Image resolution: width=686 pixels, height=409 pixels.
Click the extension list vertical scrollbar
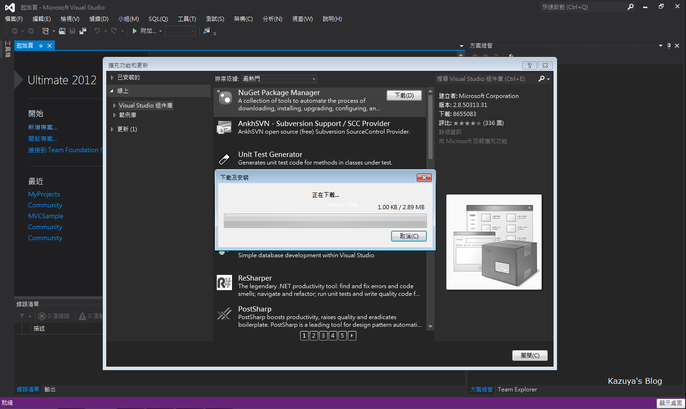430,209
